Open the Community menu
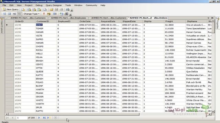220x123 pixels. 91,5
